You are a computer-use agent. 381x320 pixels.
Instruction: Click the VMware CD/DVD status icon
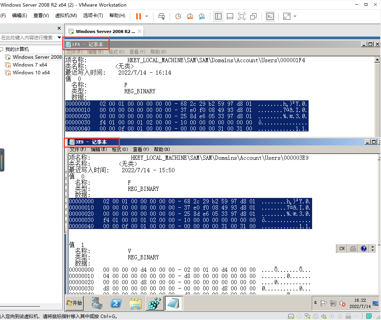(299, 316)
